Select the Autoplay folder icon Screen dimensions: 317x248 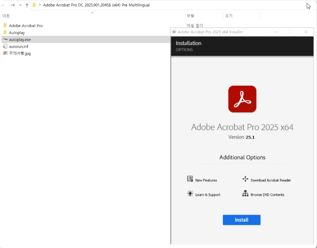[5, 33]
